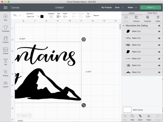Viewport: 163px width, 122px height.
Task: Hide the 'are' Basic Cut layer
Action: coord(159,45)
